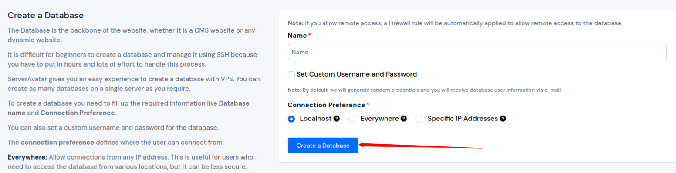This screenshot has width=676, height=173.
Task: Click the 'Connection Preference' section label
Action: click(x=326, y=105)
